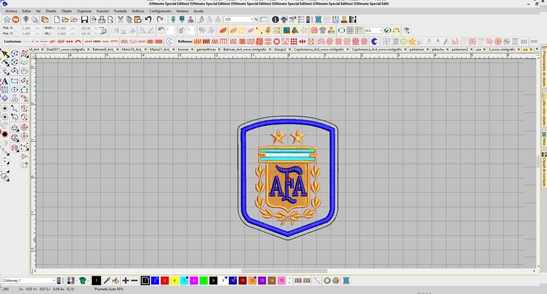
Task: Close the Design2 tab
Action: (290, 49)
